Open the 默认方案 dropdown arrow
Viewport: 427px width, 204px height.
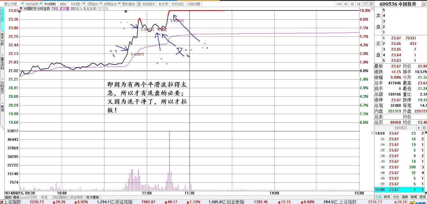[22, 4]
